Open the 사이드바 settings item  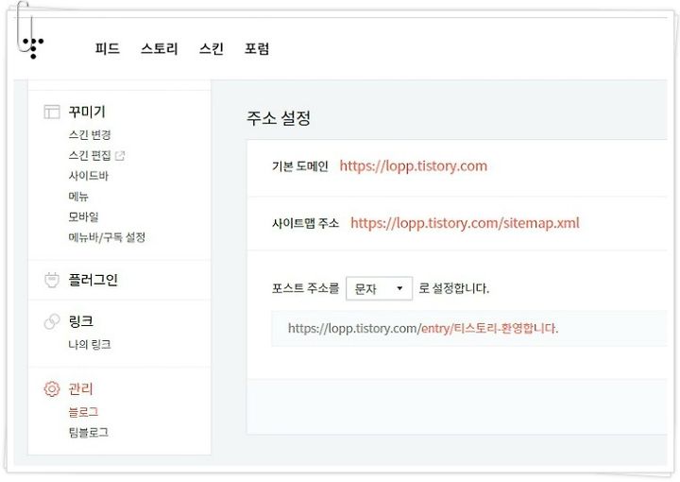point(89,176)
